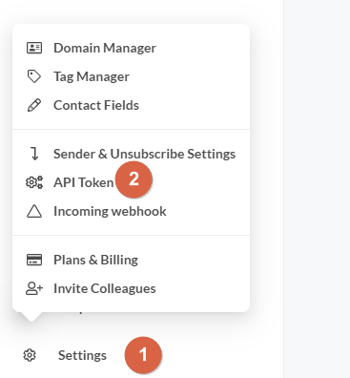Click the ID card icon beside Domain Manager
350x378 pixels.
pyautogui.click(x=34, y=48)
